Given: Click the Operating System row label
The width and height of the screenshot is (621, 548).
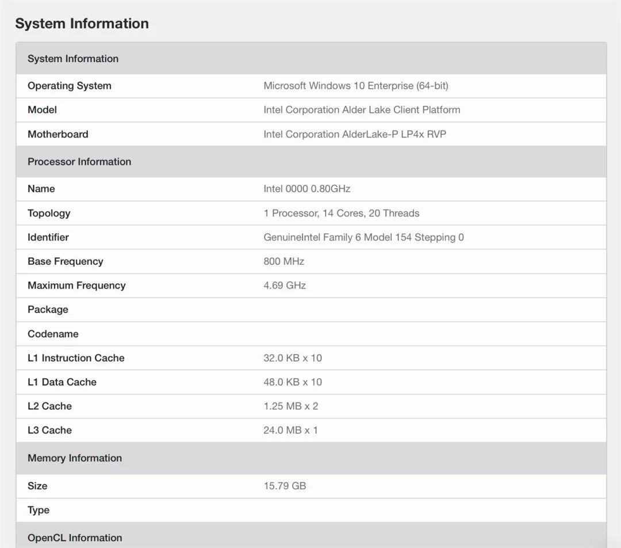Looking at the screenshot, I should click(70, 86).
